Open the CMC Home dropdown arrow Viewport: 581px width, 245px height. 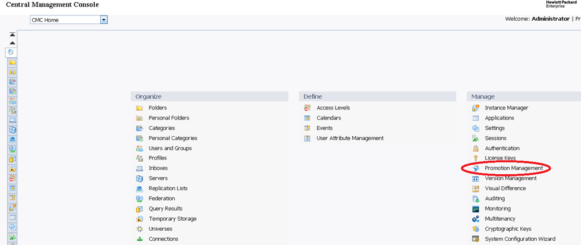click(x=104, y=20)
